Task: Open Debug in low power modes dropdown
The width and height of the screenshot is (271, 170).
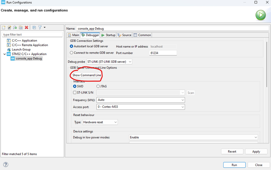Action: 194,137
